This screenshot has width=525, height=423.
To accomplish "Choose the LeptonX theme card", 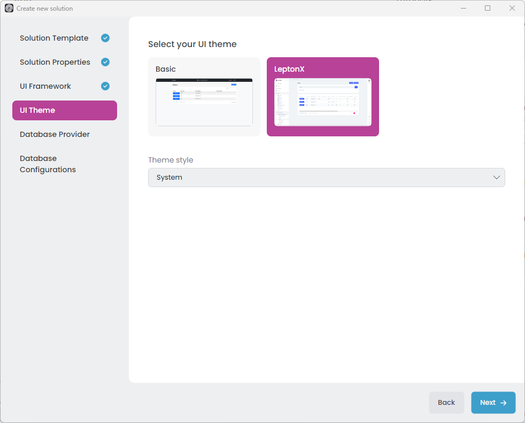I will coord(323,97).
